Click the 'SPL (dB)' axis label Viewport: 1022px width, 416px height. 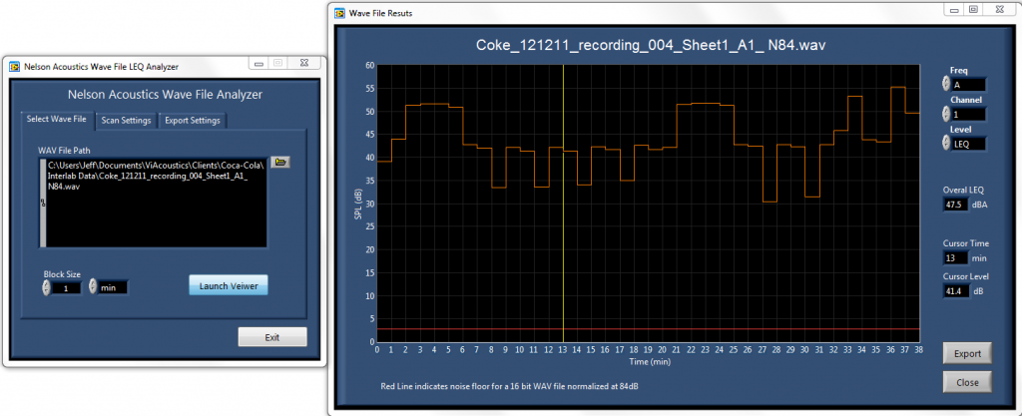pyautogui.click(x=358, y=206)
